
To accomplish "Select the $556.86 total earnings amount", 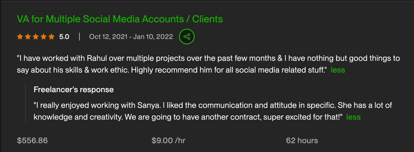I will point(32,140).
